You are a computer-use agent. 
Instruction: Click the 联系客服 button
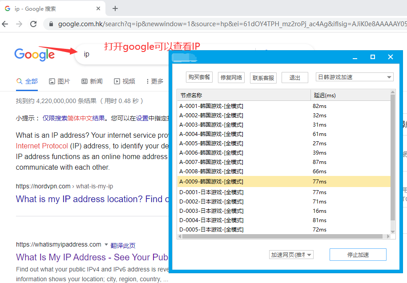pos(263,78)
